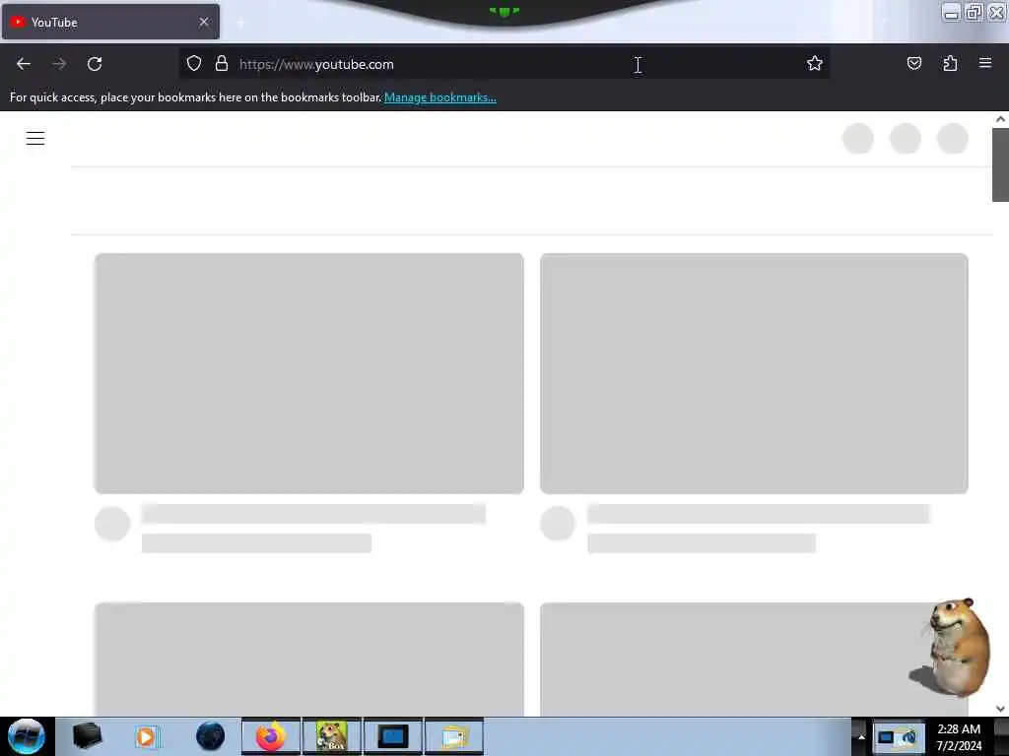Image resolution: width=1009 pixels, height=756 pixels.
Task: Open a new tab with plus button
Action: click(240, 23)
